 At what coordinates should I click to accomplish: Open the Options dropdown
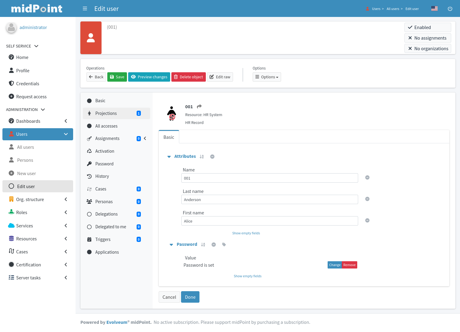tap(267, 77)
